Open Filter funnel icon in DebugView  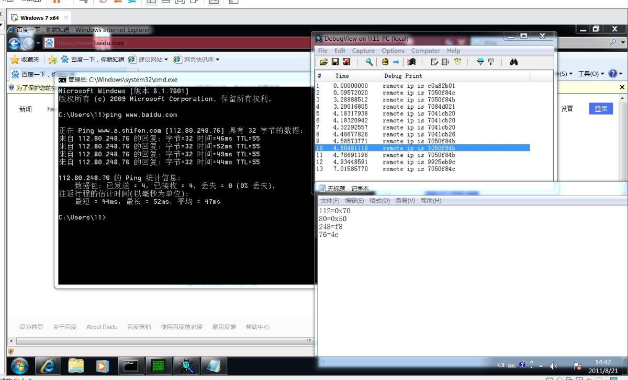pyautogui.click(x=480, y=62)
